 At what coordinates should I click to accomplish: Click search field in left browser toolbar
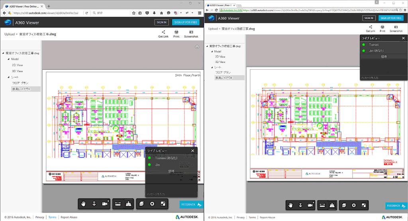pos(111,13)
